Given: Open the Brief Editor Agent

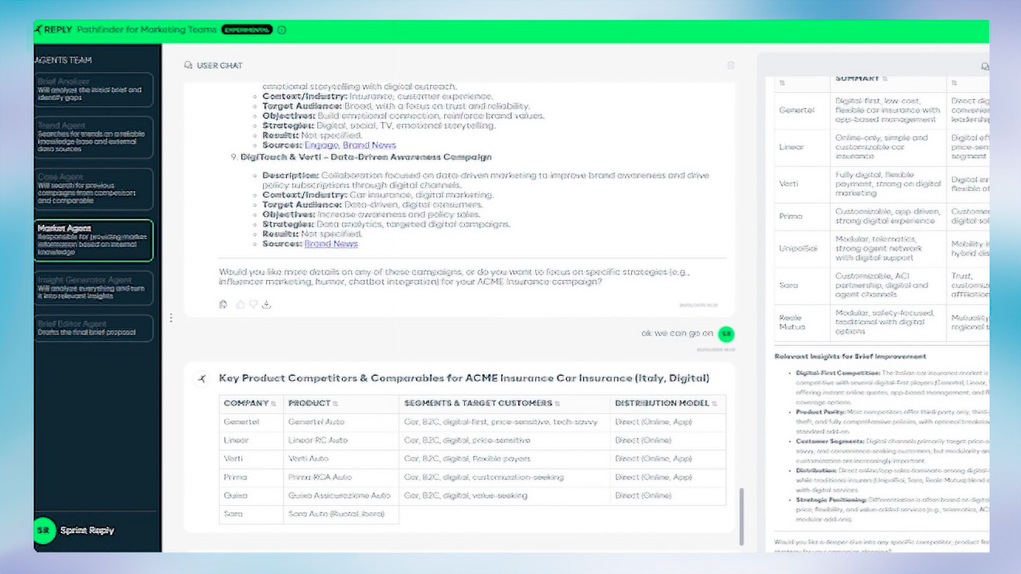Looking at the screenshot, I should [93, 328].
